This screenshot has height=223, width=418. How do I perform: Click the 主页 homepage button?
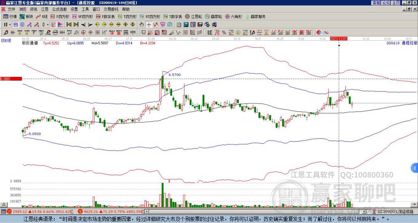pyautogui.click(x=396, y=3)
